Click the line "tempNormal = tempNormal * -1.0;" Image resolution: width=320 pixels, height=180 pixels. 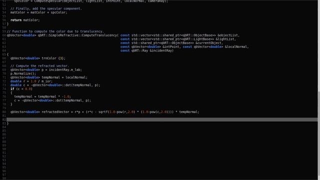pyautogui.click(x=42, y=96)
